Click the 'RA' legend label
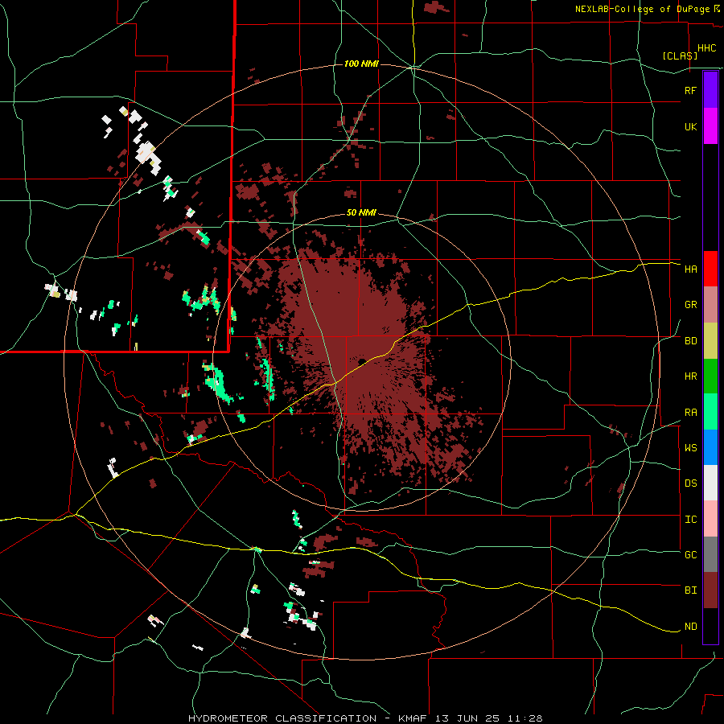Screen dimensions: 724x724 point(690,413)
